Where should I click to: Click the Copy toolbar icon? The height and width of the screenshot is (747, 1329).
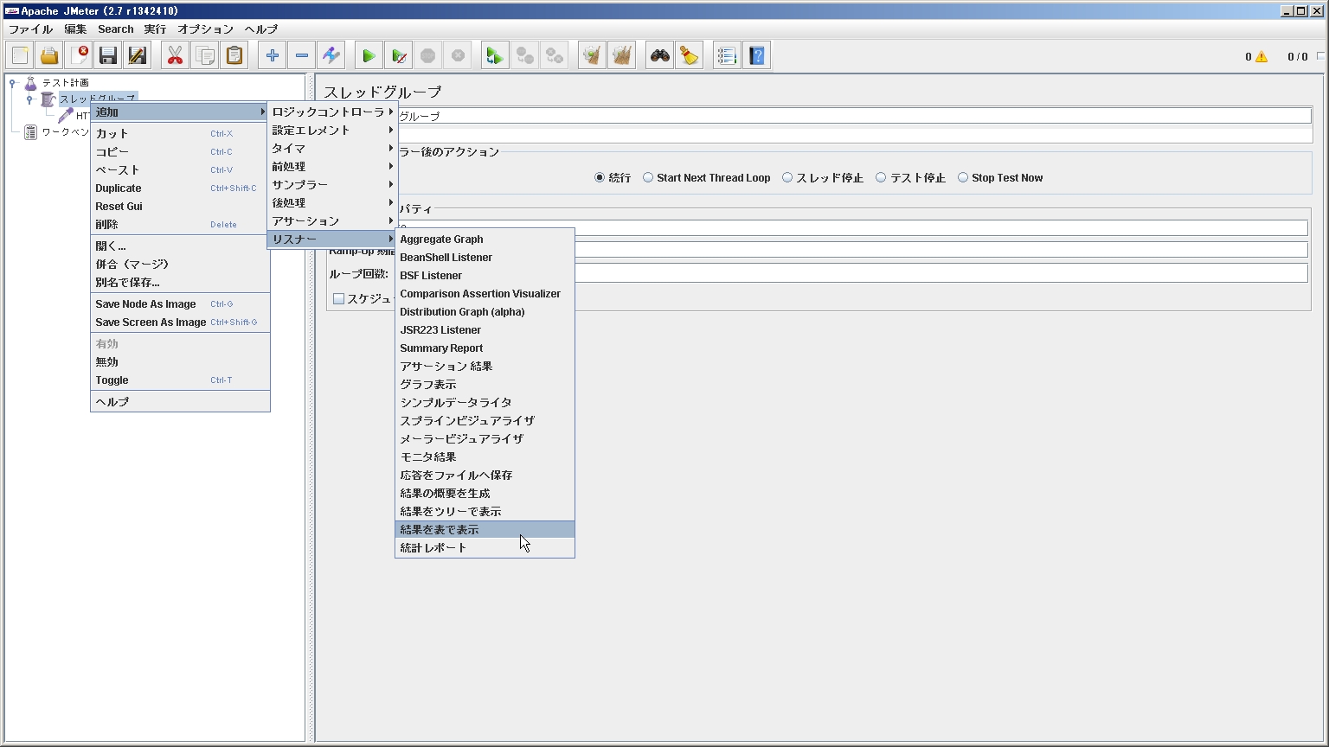(205, 56)
